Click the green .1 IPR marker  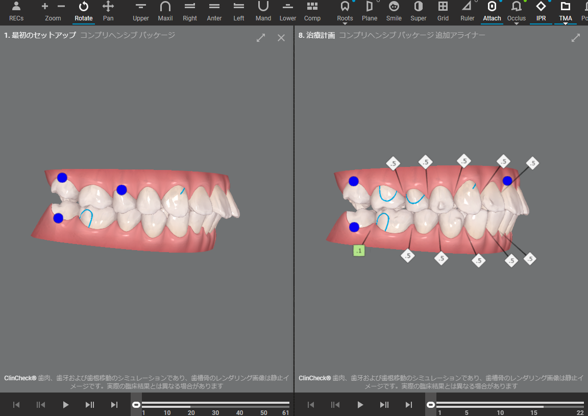[359, 251]
